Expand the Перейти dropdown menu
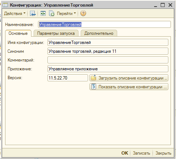The image size is (176, 159). 66,13
